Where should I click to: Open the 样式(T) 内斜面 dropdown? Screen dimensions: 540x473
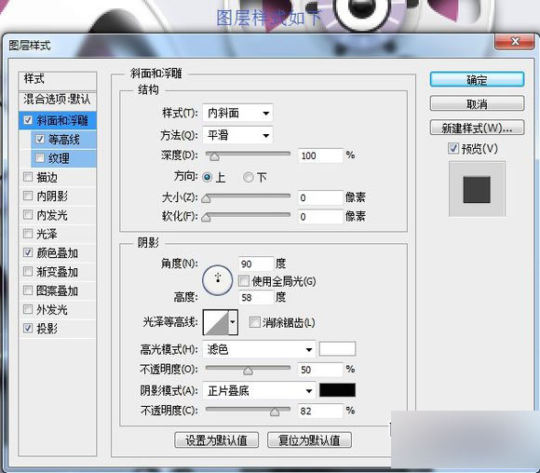point(237,113)
